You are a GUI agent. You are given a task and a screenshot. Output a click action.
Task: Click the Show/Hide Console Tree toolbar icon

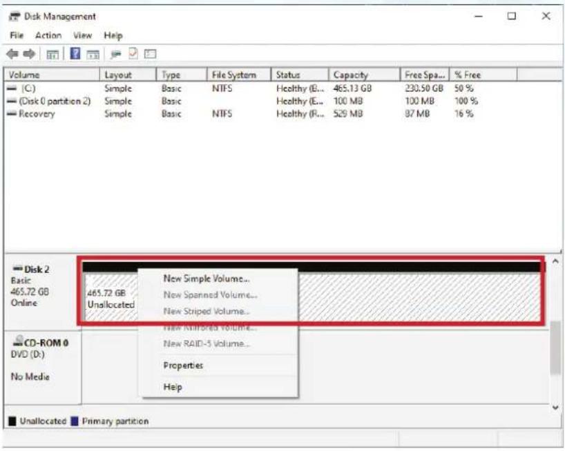[52, 54]
